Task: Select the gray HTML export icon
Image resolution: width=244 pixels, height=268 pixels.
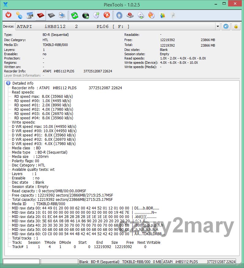Action: [x=51, y=15]
